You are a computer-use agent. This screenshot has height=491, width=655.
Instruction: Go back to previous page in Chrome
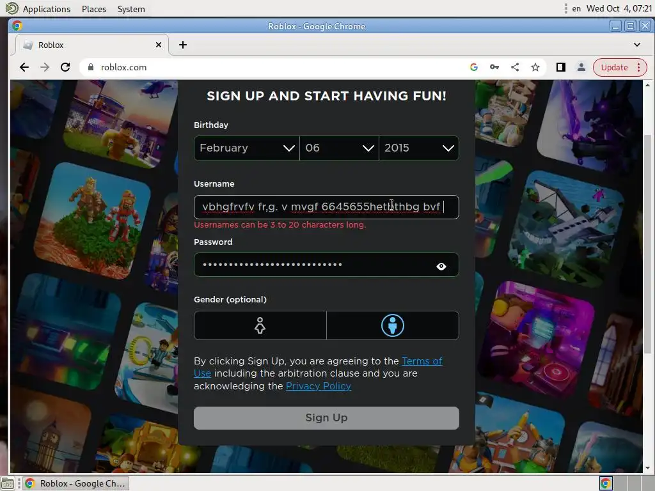[24, 67]
